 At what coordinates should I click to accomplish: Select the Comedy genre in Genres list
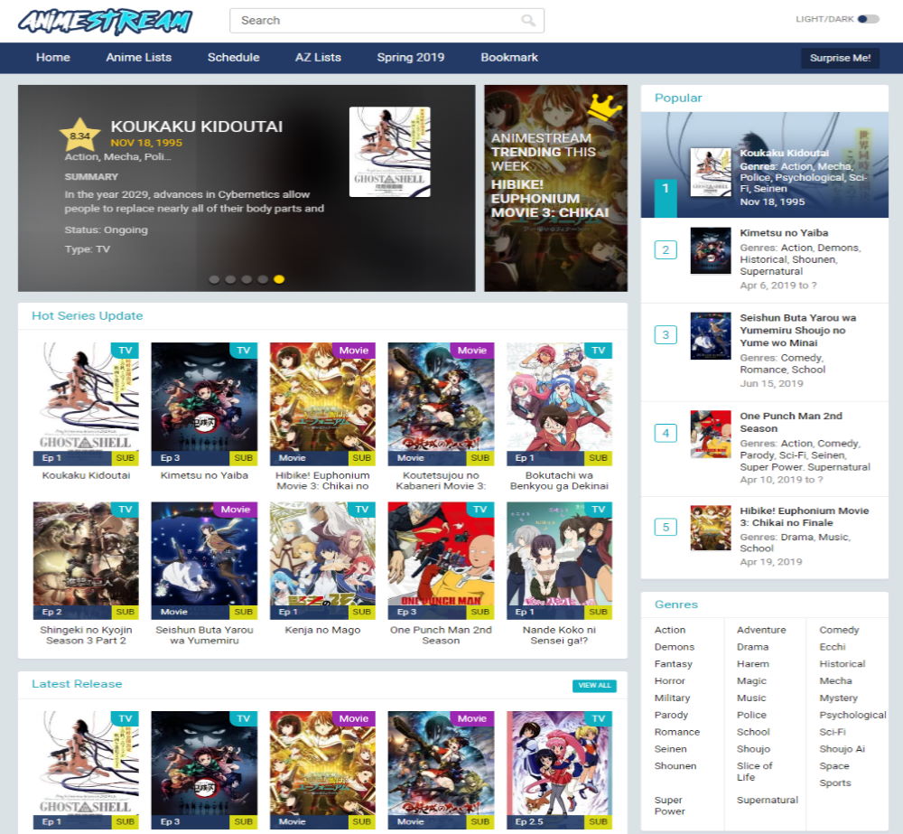839,630
